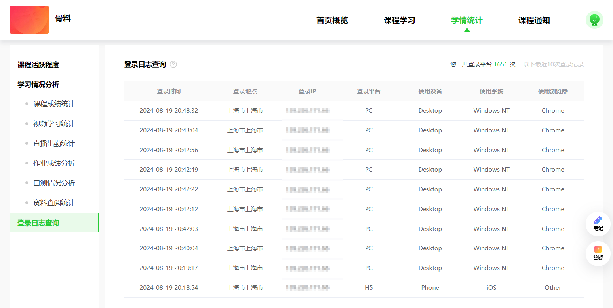
Task: Select the 学情统计 tab
Action: (466, 21)
